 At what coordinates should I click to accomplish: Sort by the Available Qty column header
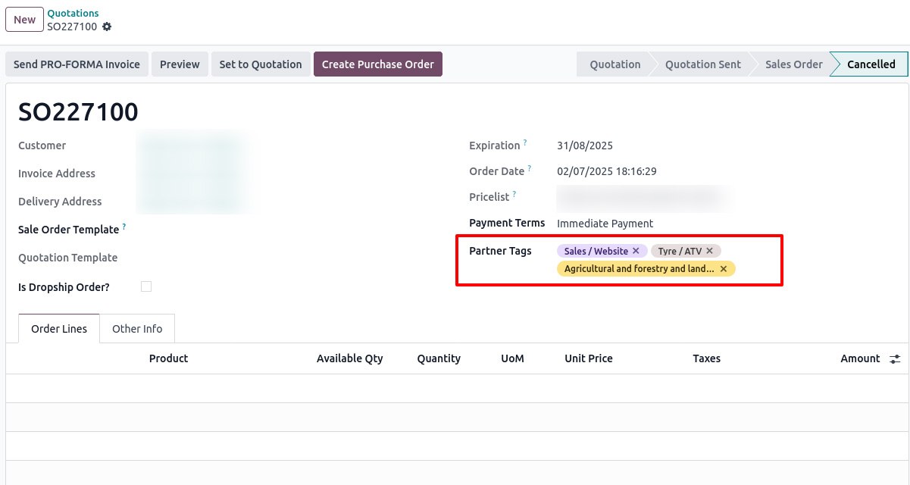[350, 358]
